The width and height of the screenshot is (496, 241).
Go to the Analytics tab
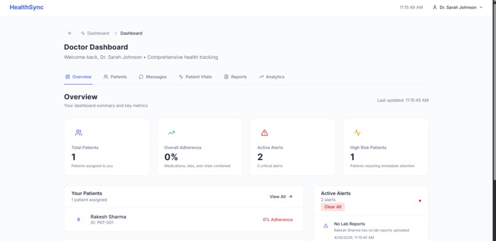coord(271,77)
